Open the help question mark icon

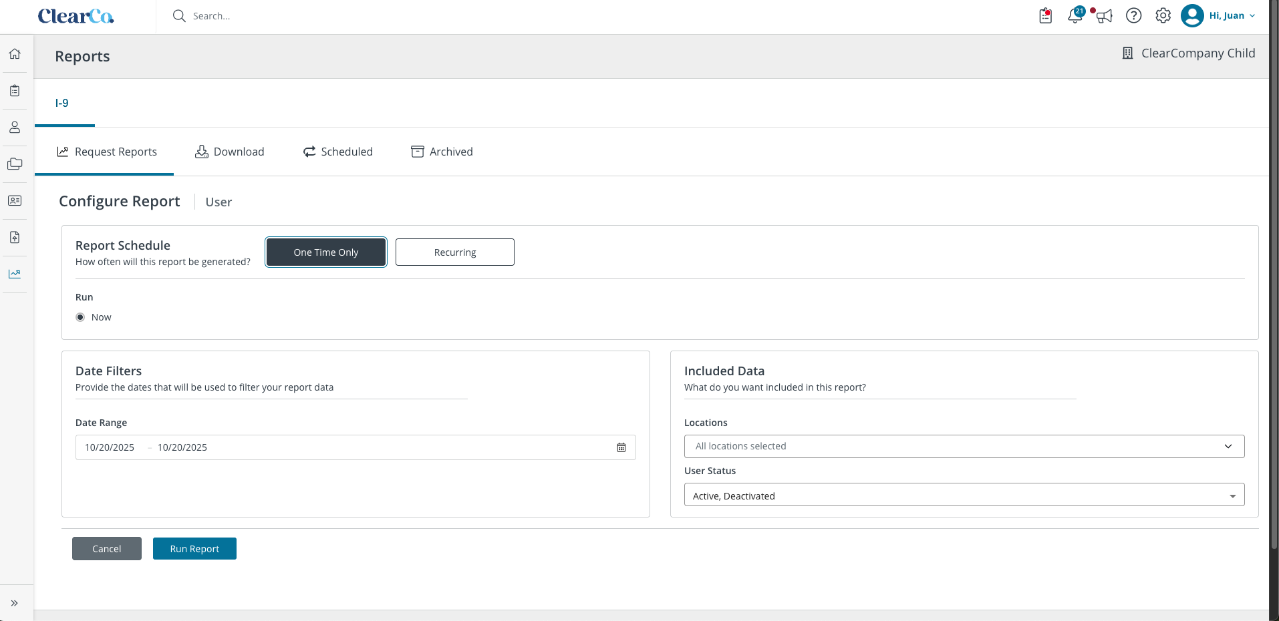(1134, 15)
